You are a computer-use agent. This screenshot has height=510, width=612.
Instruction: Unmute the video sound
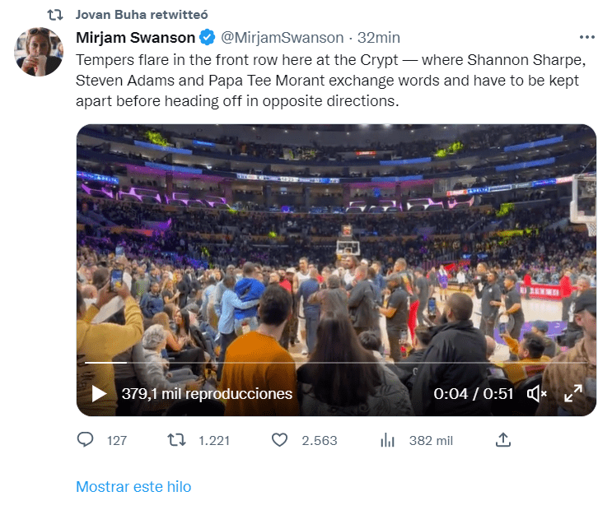click(537, 393)
